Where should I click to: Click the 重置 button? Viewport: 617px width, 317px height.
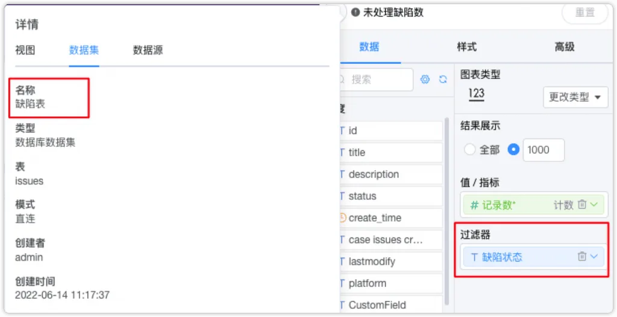tap(584, 13)
